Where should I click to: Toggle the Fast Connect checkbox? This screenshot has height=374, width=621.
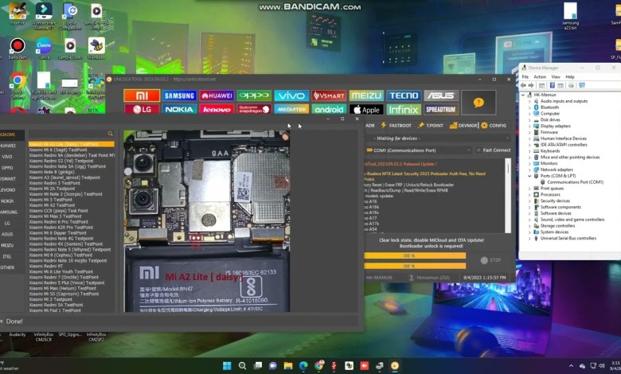click(478, 150)
